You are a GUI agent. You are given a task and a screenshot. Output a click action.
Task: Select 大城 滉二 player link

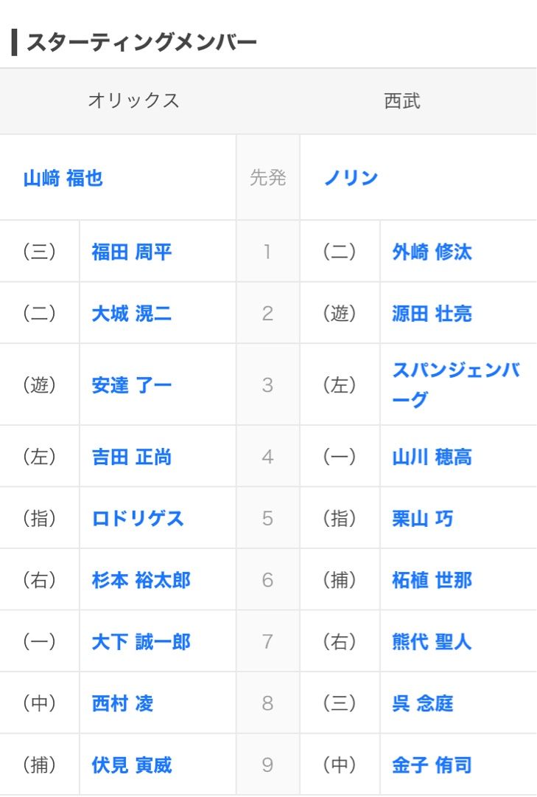131,313
